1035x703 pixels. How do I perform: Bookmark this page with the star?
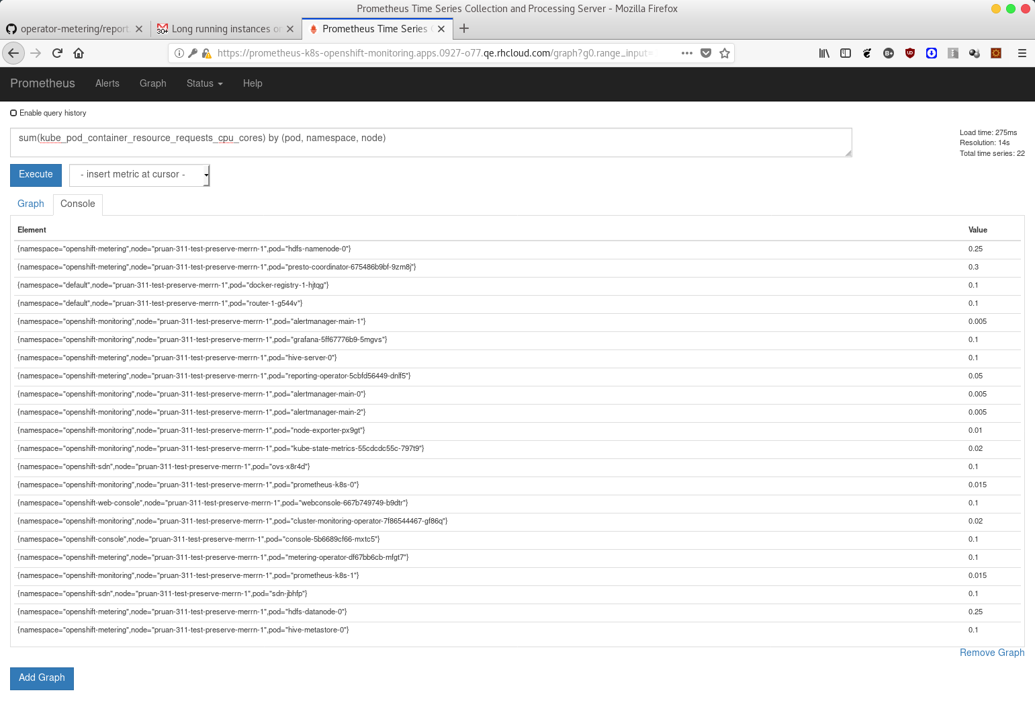pos(725,53)
